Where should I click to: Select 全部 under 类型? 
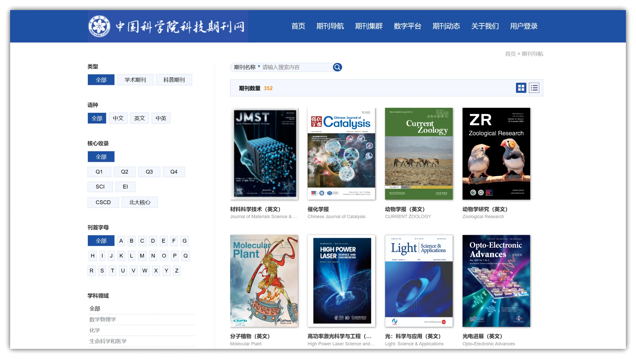click(x=101, y=80)
